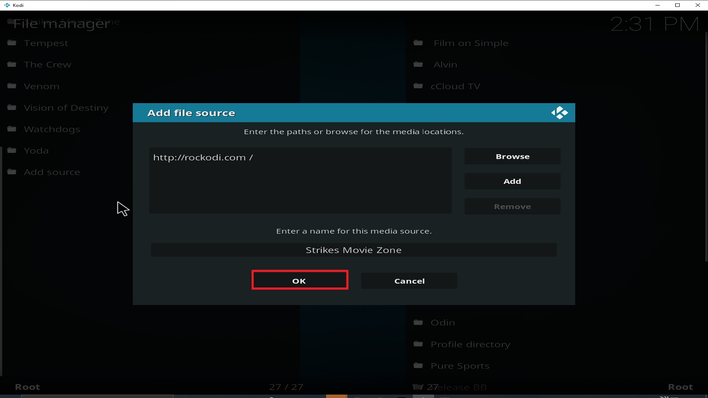Open the Browse button for media locations

[513, 156]
